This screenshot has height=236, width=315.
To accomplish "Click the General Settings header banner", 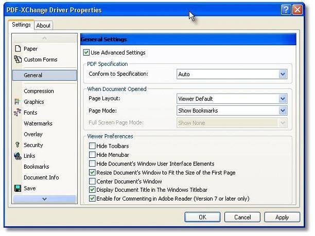I will (188, 39).
